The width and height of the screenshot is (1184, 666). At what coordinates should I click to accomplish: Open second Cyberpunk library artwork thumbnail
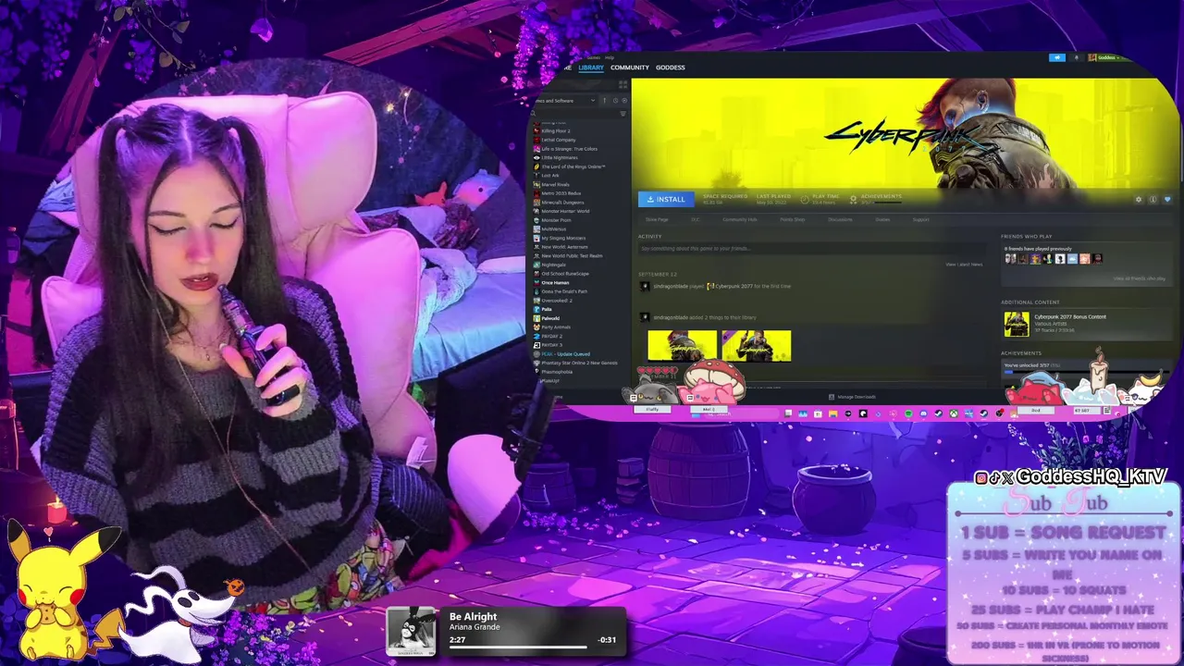(x=757, y=345)
